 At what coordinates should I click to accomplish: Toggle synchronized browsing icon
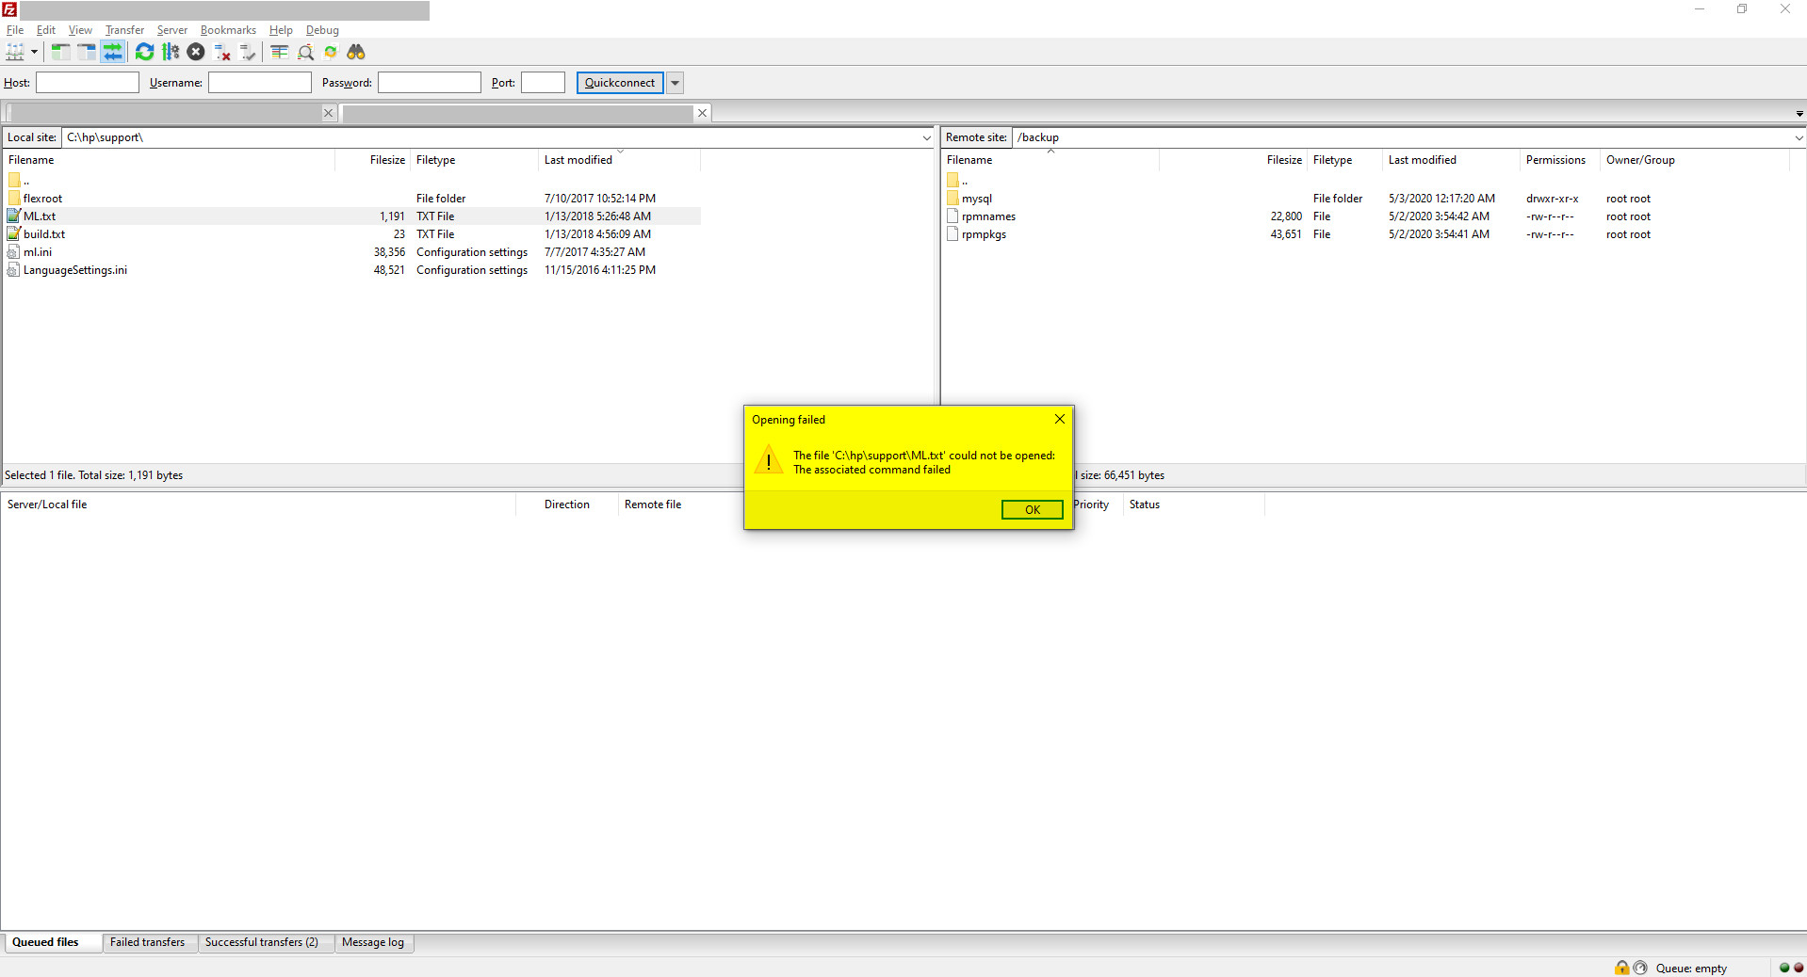click(x=331, y=53)
